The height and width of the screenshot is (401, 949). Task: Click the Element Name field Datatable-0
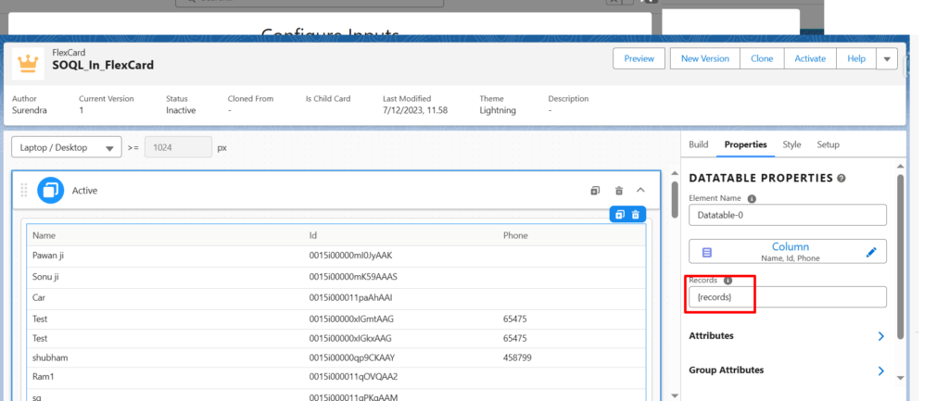pyautogui.click(x=788, y=215)
